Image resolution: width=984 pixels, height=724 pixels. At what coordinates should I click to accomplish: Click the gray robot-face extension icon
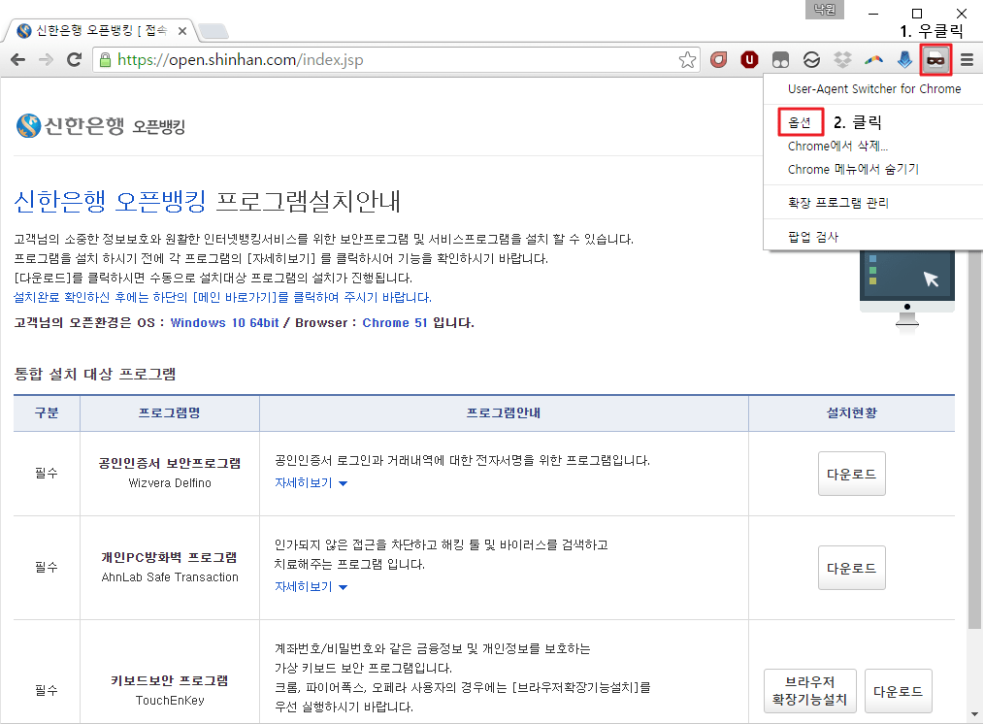(x=780, y=59)
